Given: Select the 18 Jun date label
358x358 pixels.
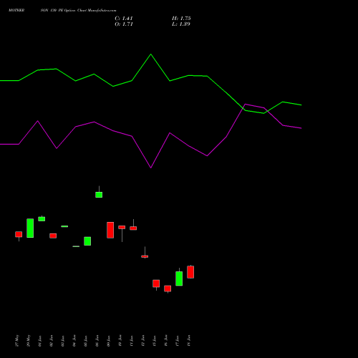Looking at the screenshot, I should point(189,341).
